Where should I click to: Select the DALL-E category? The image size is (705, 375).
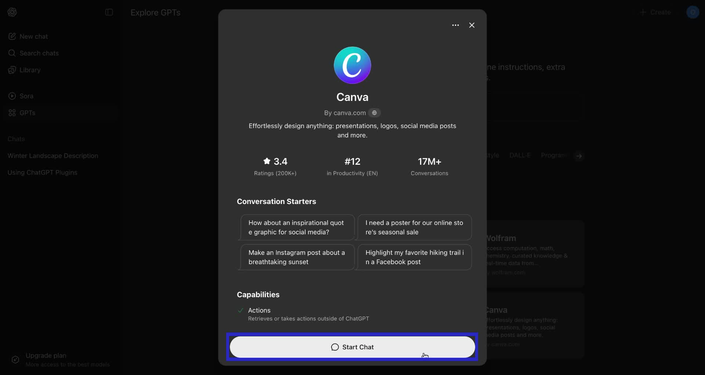coord(519,155)
